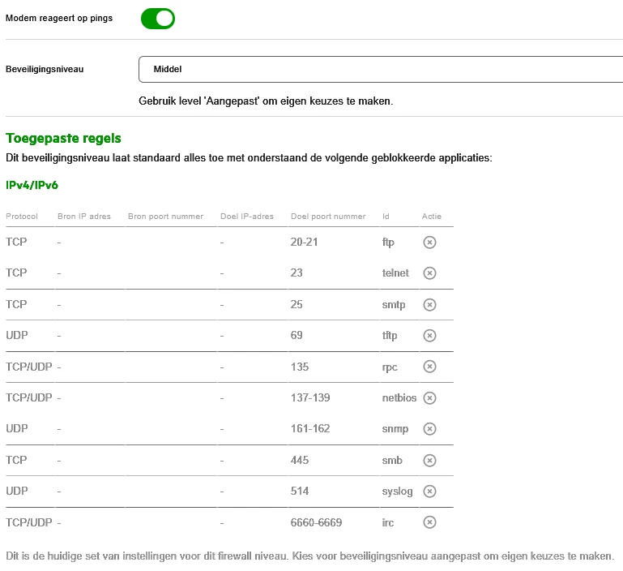Click the delete icon in the smtp row
623x571 pixels.
(x=430, y=304)
